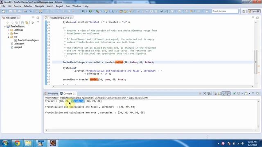Viewport: 262px width, 147px height.
Task: Maximize the Navigator panel
Action: point(38,18)
